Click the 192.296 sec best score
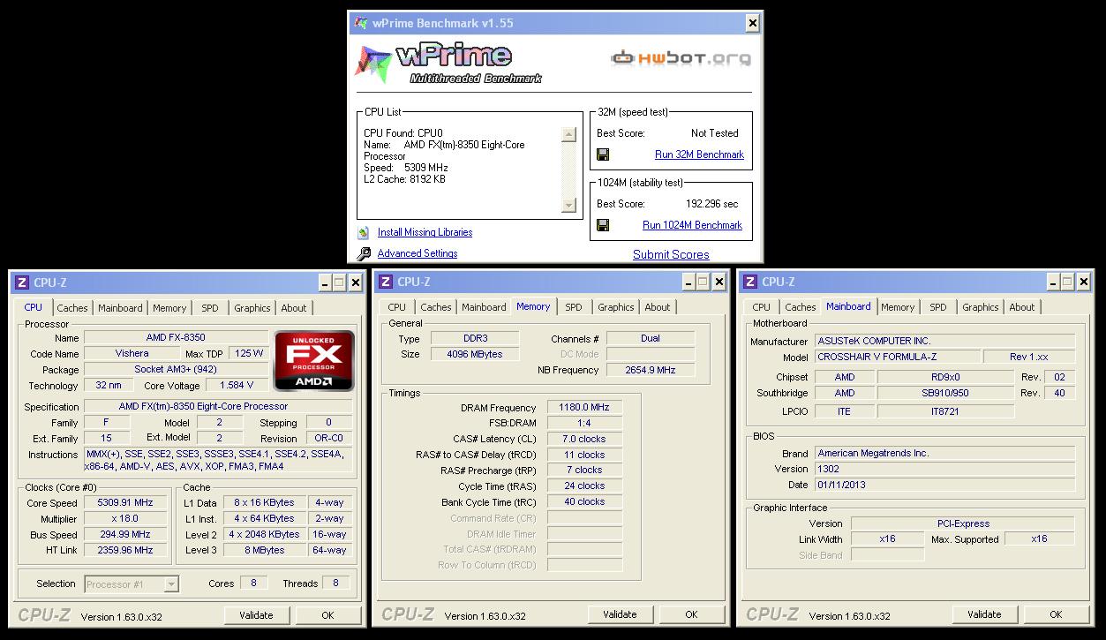The image size is (1106, 640). tap(712, 204)
